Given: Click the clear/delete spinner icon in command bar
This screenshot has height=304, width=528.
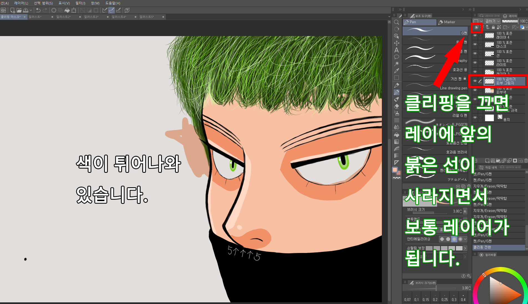Looking at the screenshot, I should (54, 10).
